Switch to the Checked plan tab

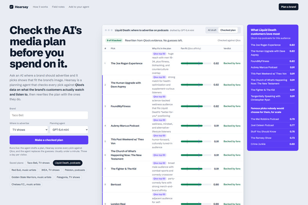coord(228,30)
